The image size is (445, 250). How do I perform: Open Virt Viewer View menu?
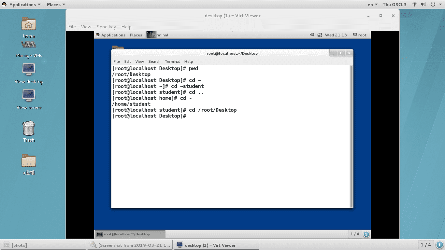tap(86, 27)
